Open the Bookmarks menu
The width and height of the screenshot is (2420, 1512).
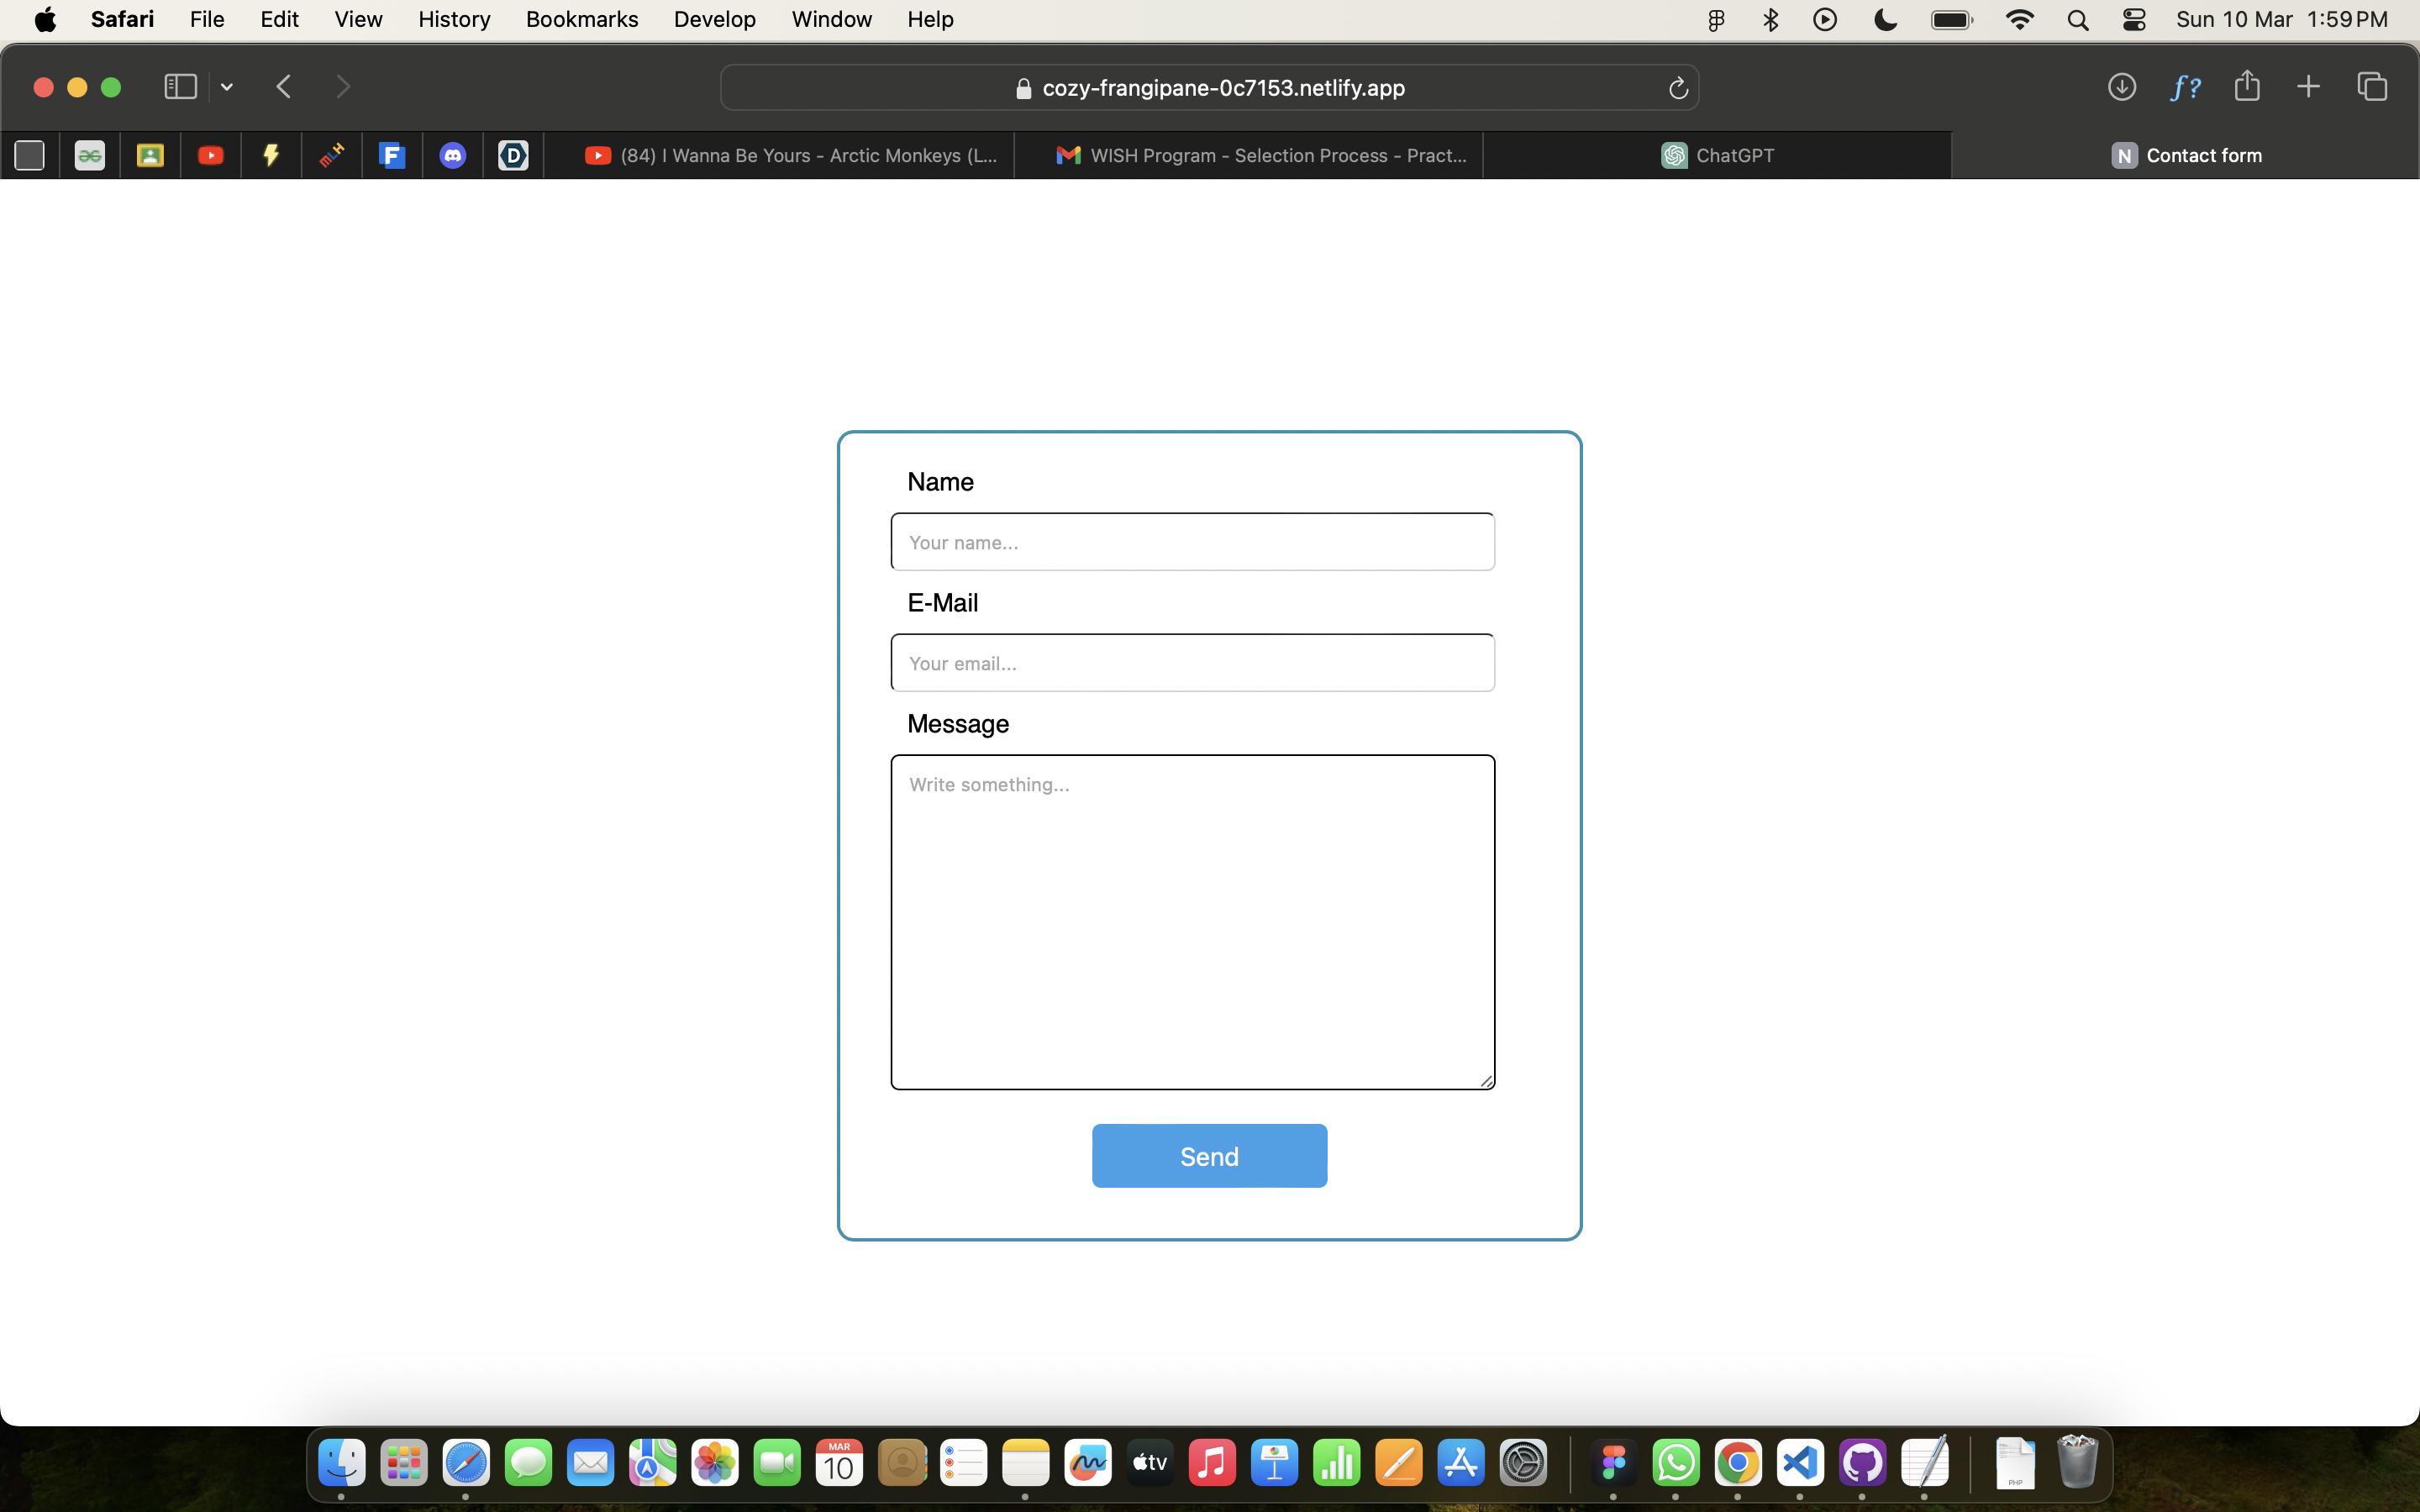tap(581, 19)
